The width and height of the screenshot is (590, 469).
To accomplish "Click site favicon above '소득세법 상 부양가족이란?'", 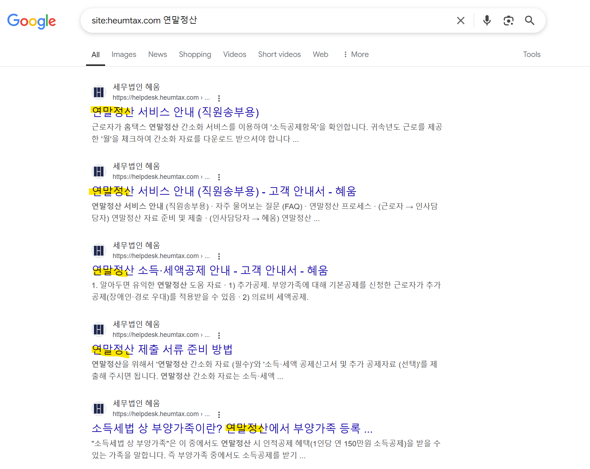I will [x=99, y=409].
